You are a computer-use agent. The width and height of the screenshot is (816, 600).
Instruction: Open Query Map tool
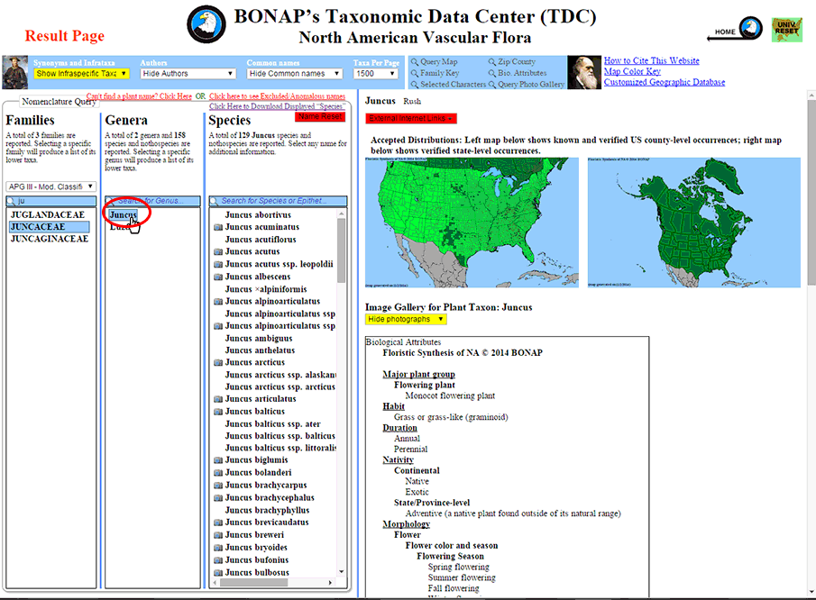[x=434, y=62]
